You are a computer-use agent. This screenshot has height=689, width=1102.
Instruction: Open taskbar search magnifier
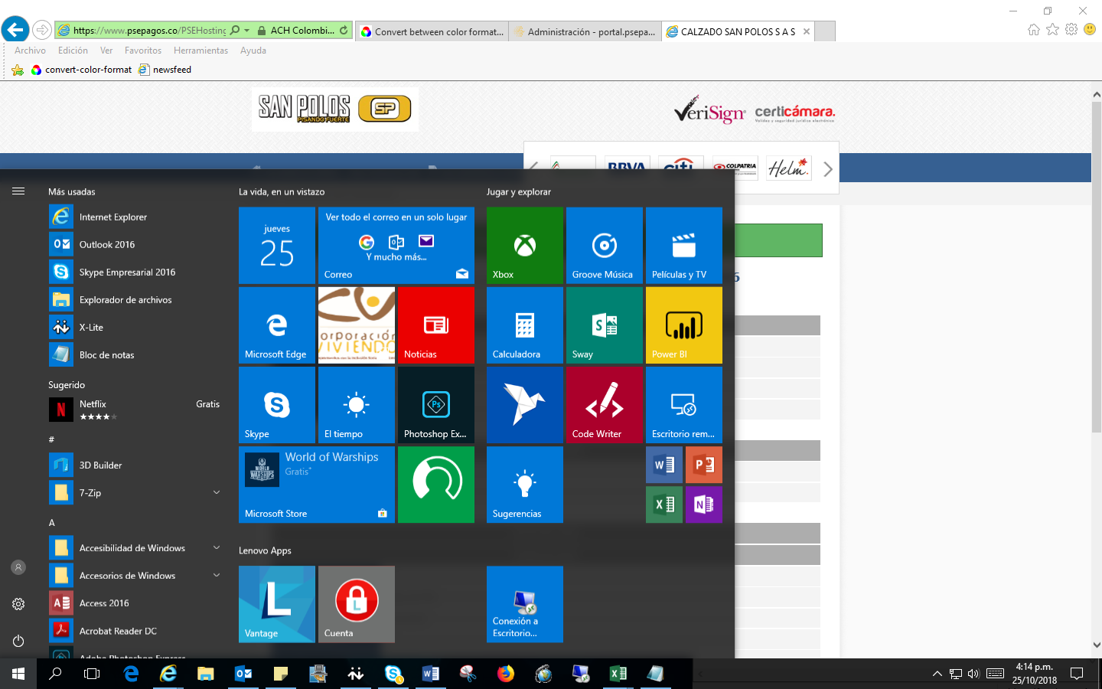[x=55, y=674]
